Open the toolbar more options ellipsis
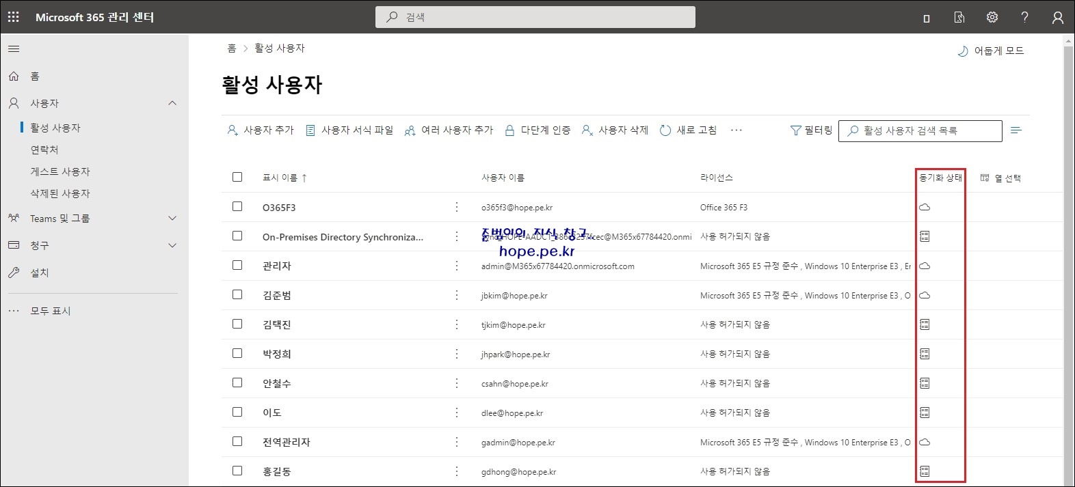The width and height of the screenshot is (1075, 487). point(736,130)
